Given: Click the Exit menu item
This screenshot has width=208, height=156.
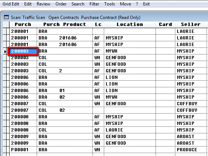Looking at the screenshot, I should [146, 4].
